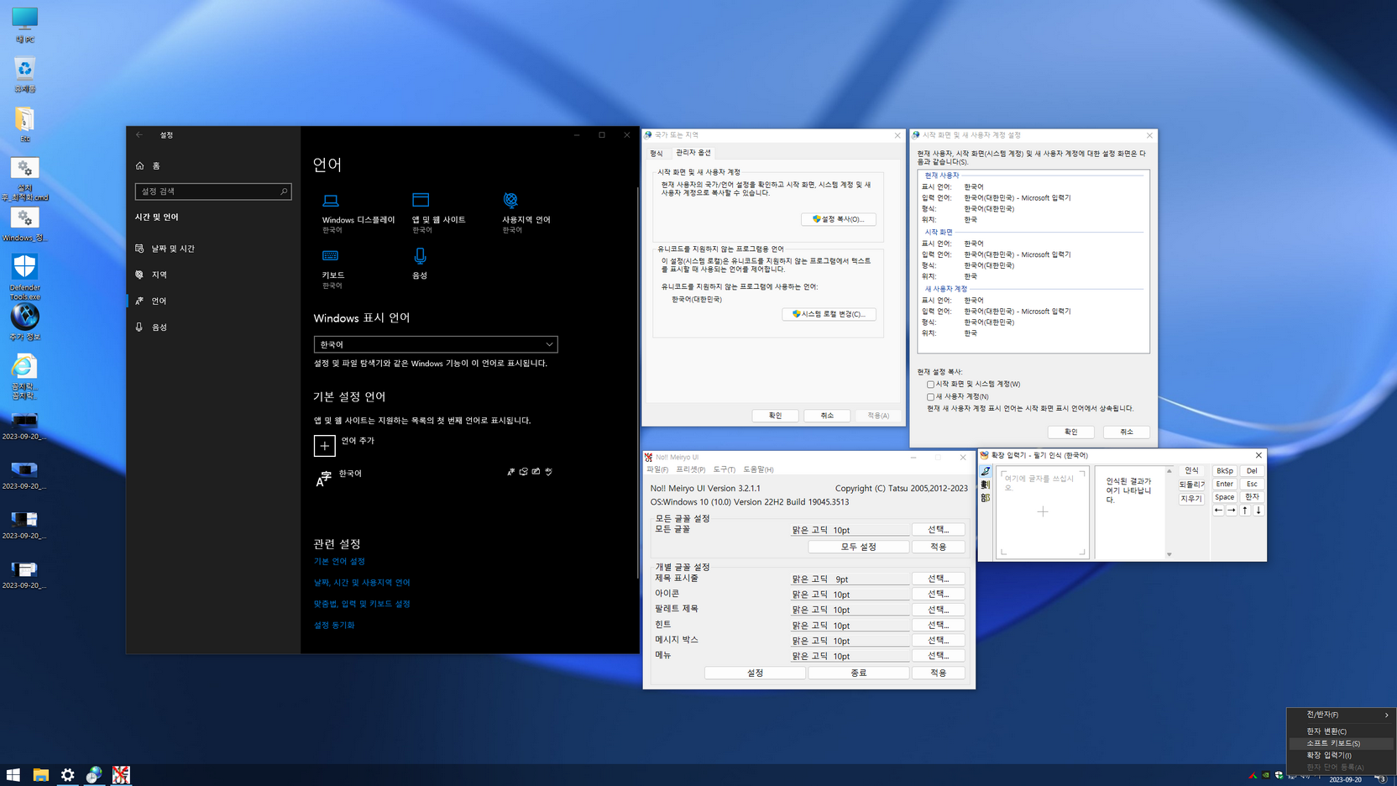1397x786 pixels.
Task: Open the 키보드 keyboard tile
Action: point(333,269)
